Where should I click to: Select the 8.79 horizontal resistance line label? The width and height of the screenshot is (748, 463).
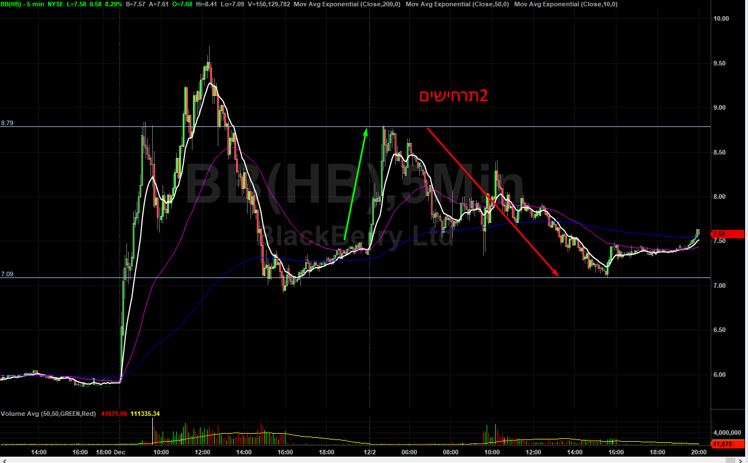tap(7, 123)
